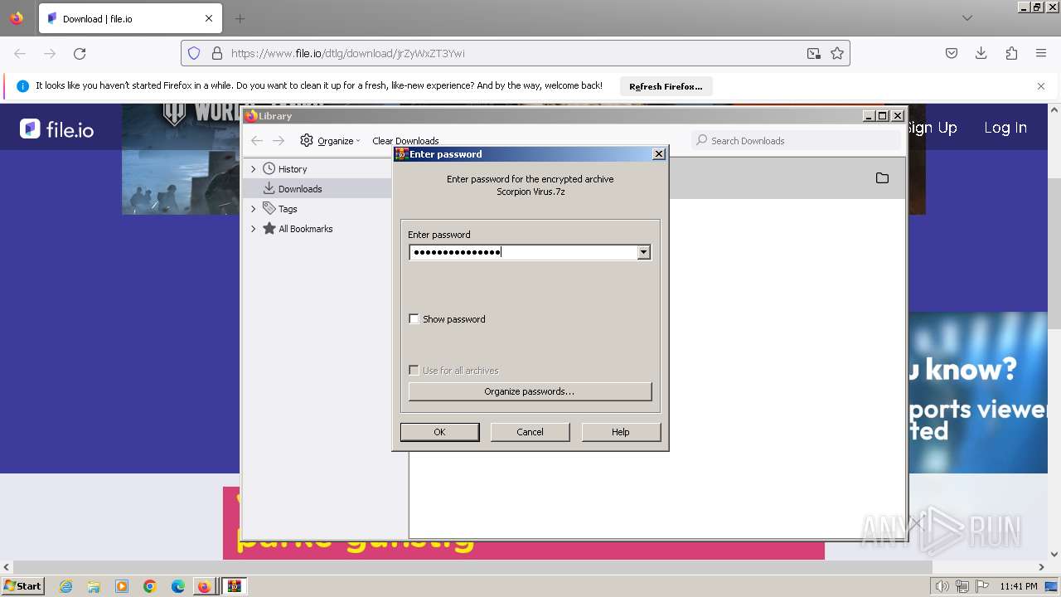
Task: Click the Use for all archives checkbox
Action: [414, 371]
